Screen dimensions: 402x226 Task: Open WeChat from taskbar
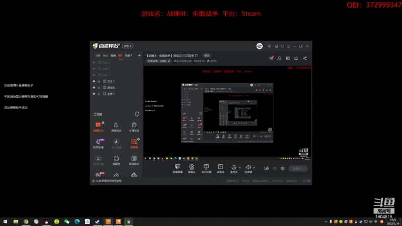coord(67,222)
